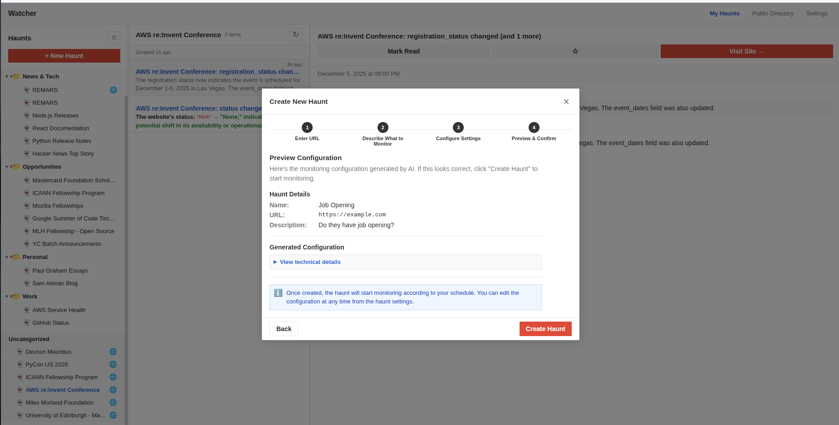Collapse the Work folder arrow
The width and height of the screenshot is (839, 425).
(x=7, y=296)
